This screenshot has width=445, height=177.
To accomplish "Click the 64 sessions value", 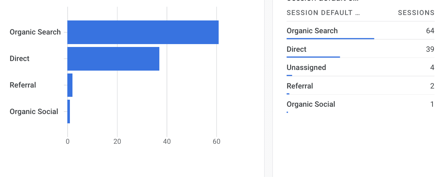I will pos(430,31).
